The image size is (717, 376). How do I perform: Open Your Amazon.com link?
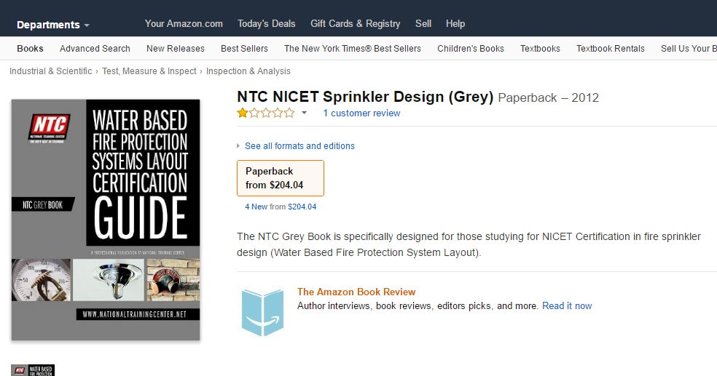(x=184, y=23)
